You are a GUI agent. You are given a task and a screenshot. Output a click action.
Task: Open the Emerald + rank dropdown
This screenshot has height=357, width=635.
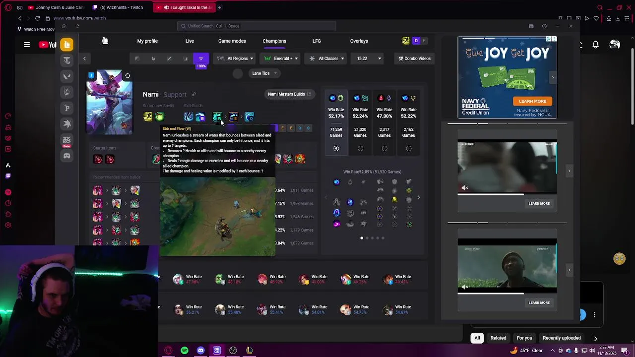281,59
